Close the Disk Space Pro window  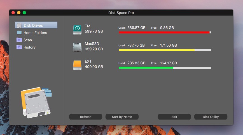tap(13, 13)
